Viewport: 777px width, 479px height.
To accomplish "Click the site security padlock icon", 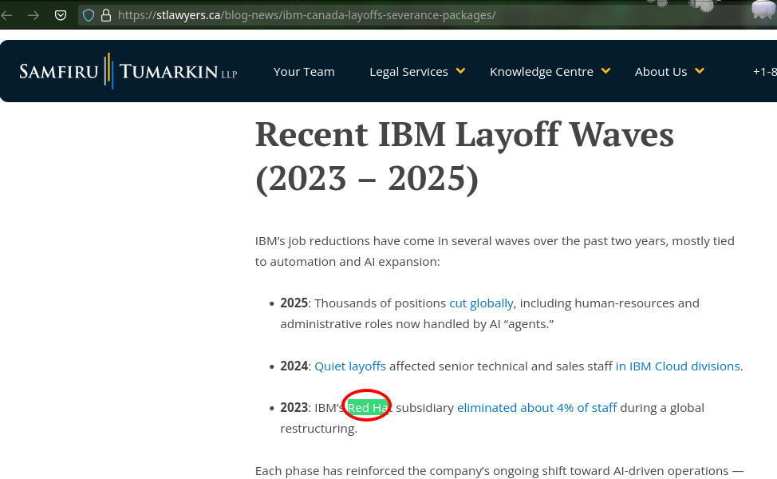I will point(105,15).
